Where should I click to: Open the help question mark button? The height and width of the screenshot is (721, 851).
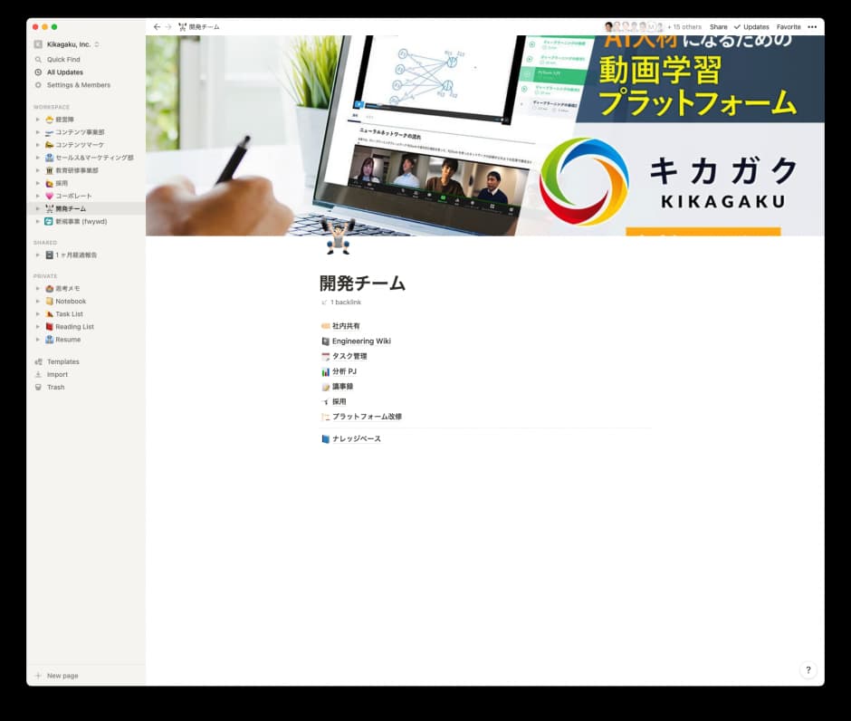[808, 670]
